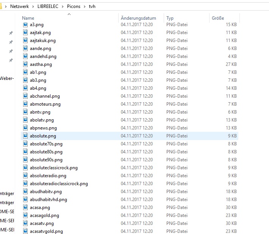Click the absoluteradioclassicrock.png file icon

[25, 183]
